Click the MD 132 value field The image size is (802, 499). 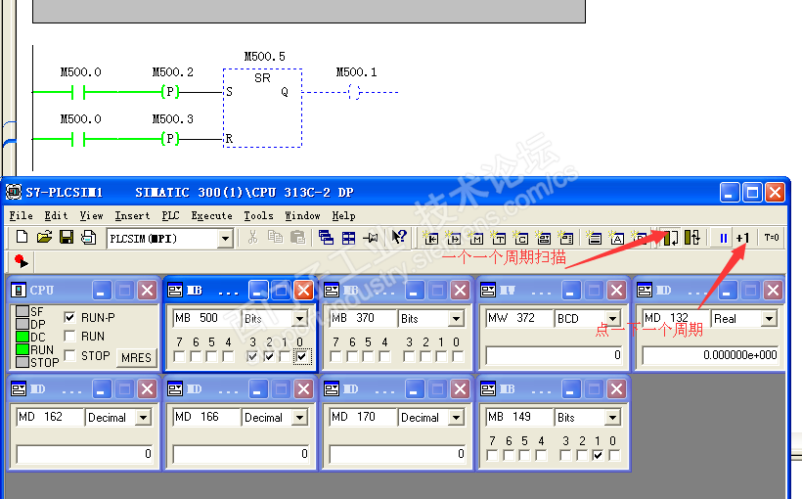tap(711, 354)
